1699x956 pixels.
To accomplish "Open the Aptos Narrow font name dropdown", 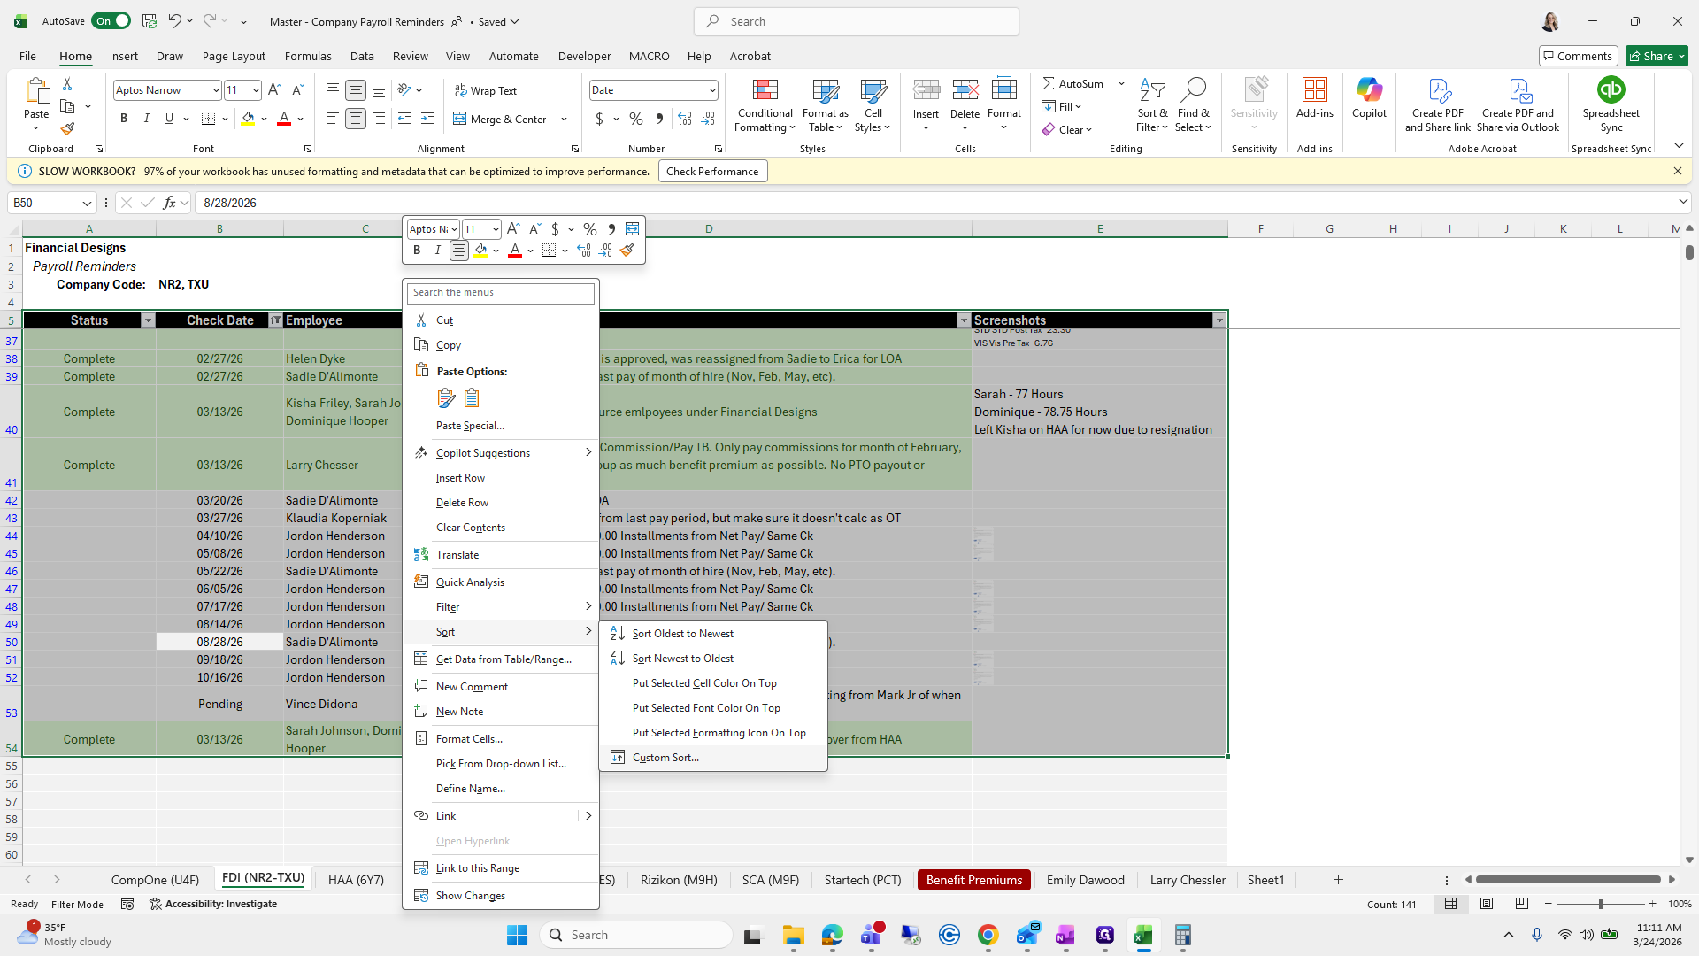I will [x=215, y=90].
